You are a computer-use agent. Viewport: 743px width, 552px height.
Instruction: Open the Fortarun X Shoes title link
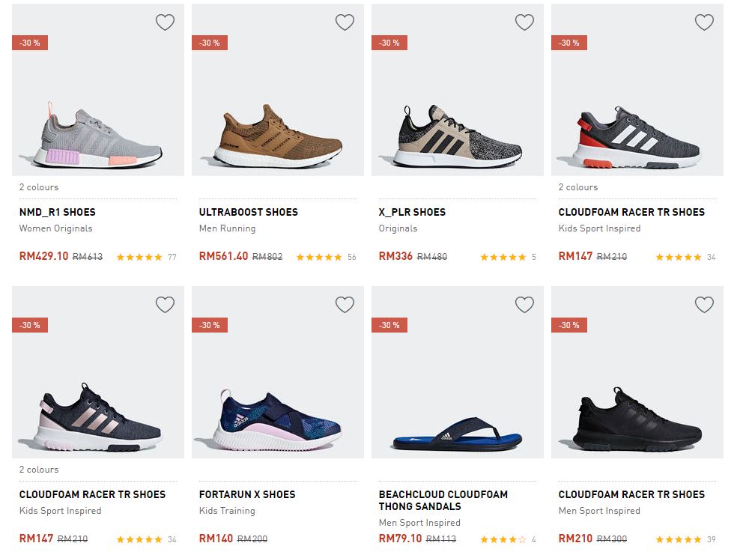(x=247, y=494)
